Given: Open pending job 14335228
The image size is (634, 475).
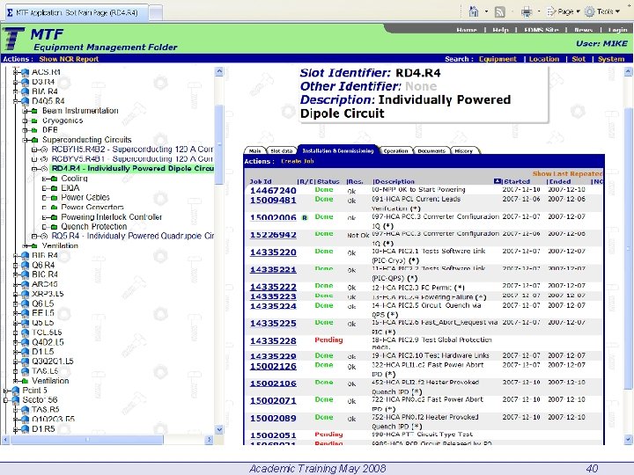Looking at the screenshot, I should [x=273, y=341].
